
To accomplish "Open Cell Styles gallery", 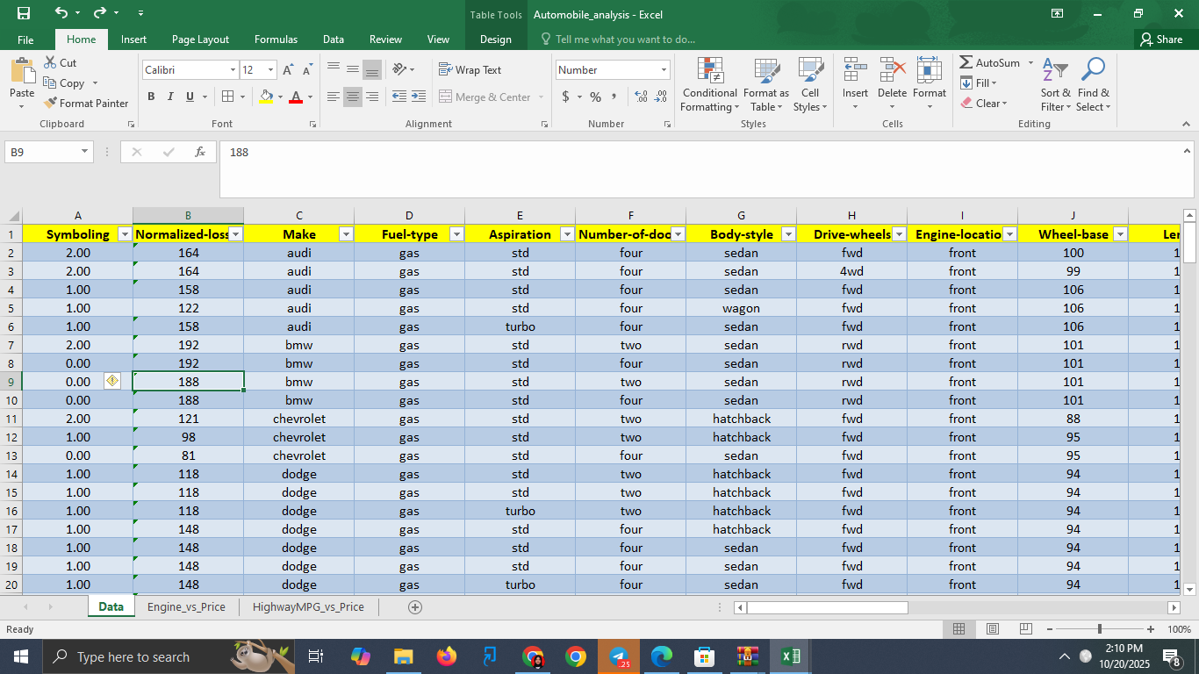I will (809, 84).
